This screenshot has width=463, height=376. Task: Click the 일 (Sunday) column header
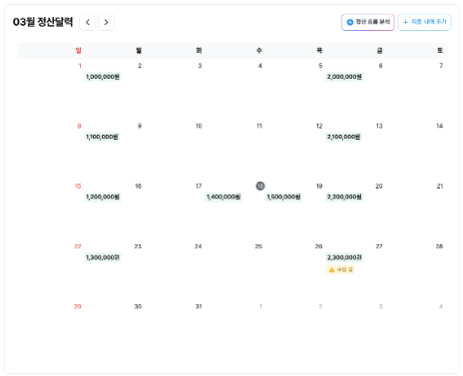pyautogui.click(x=79, y=51)
